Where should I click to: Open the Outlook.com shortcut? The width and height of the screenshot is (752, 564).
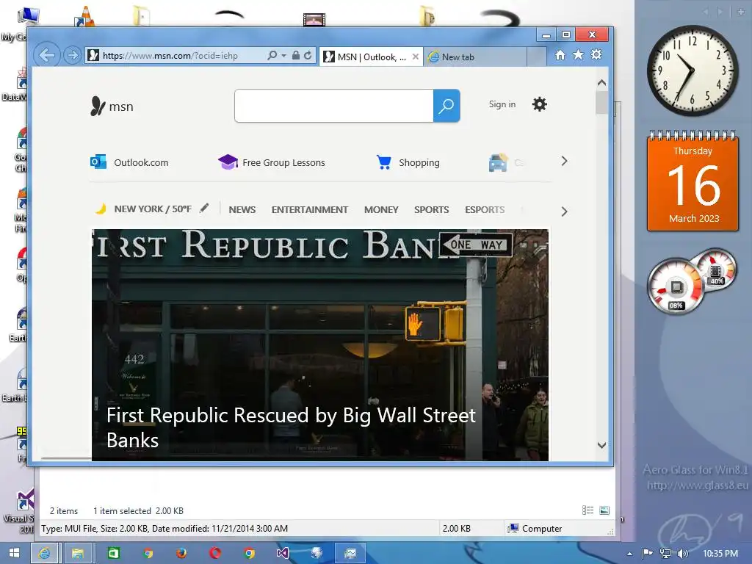click(x=129, y=162)
